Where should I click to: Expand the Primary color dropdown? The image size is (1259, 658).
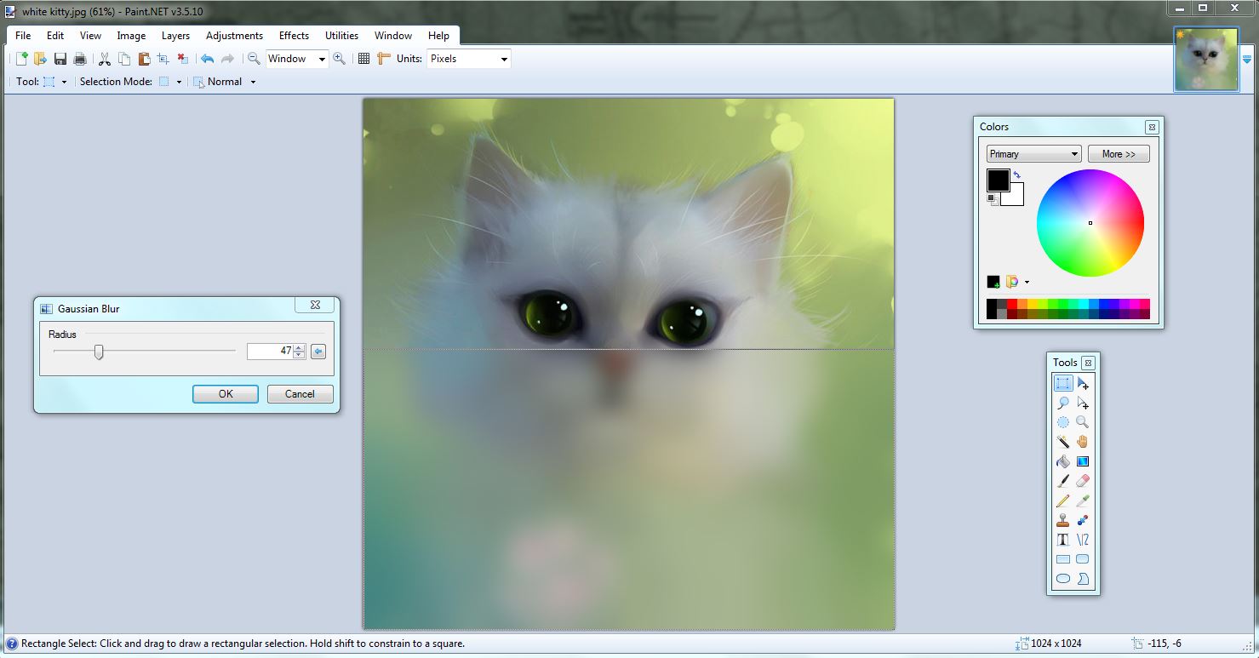tap(1033, 154)
